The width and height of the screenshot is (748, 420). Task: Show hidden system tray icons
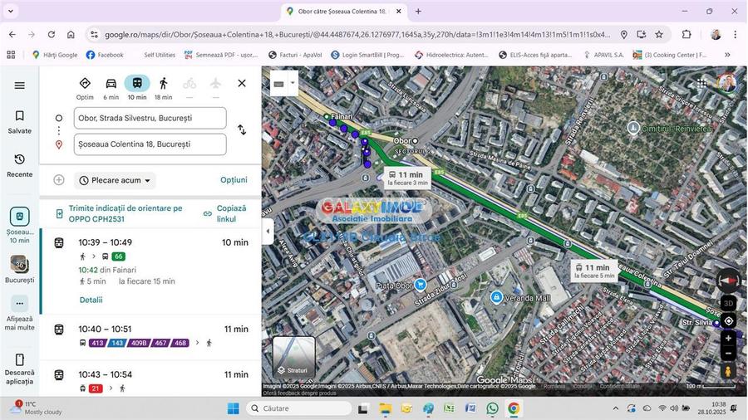(615, 408)
